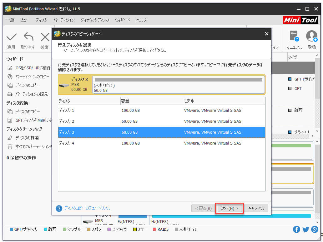Viewport: 323px width, 242px height.
Task: Click the Apply checkmark icon
Action: pos(11,37)
